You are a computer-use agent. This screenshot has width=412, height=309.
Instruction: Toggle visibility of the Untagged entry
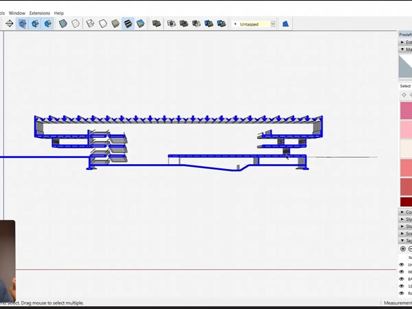click(x=401, y=264)
